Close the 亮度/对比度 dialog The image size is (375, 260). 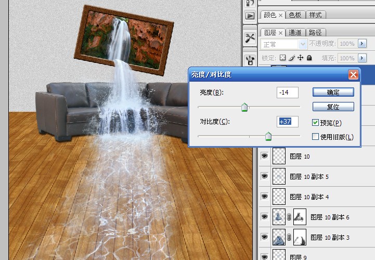(x=353, y=75)
